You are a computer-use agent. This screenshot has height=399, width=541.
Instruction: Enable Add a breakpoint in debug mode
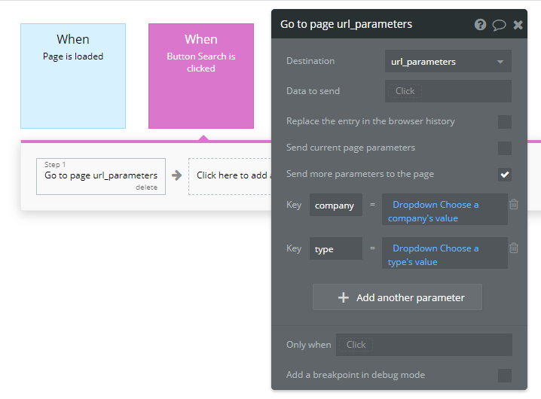tap(504, 376)
